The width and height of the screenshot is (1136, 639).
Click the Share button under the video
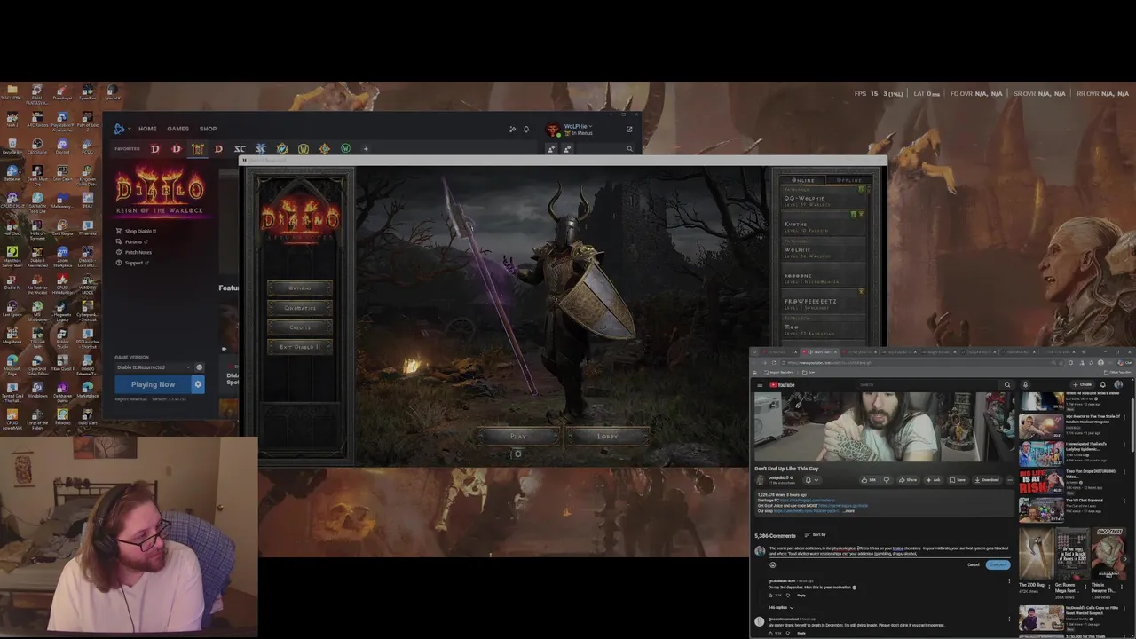point(908,480)
